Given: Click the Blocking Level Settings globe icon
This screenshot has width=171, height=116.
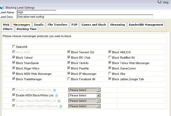Looking at the screenshot, I should coord(2,7).
